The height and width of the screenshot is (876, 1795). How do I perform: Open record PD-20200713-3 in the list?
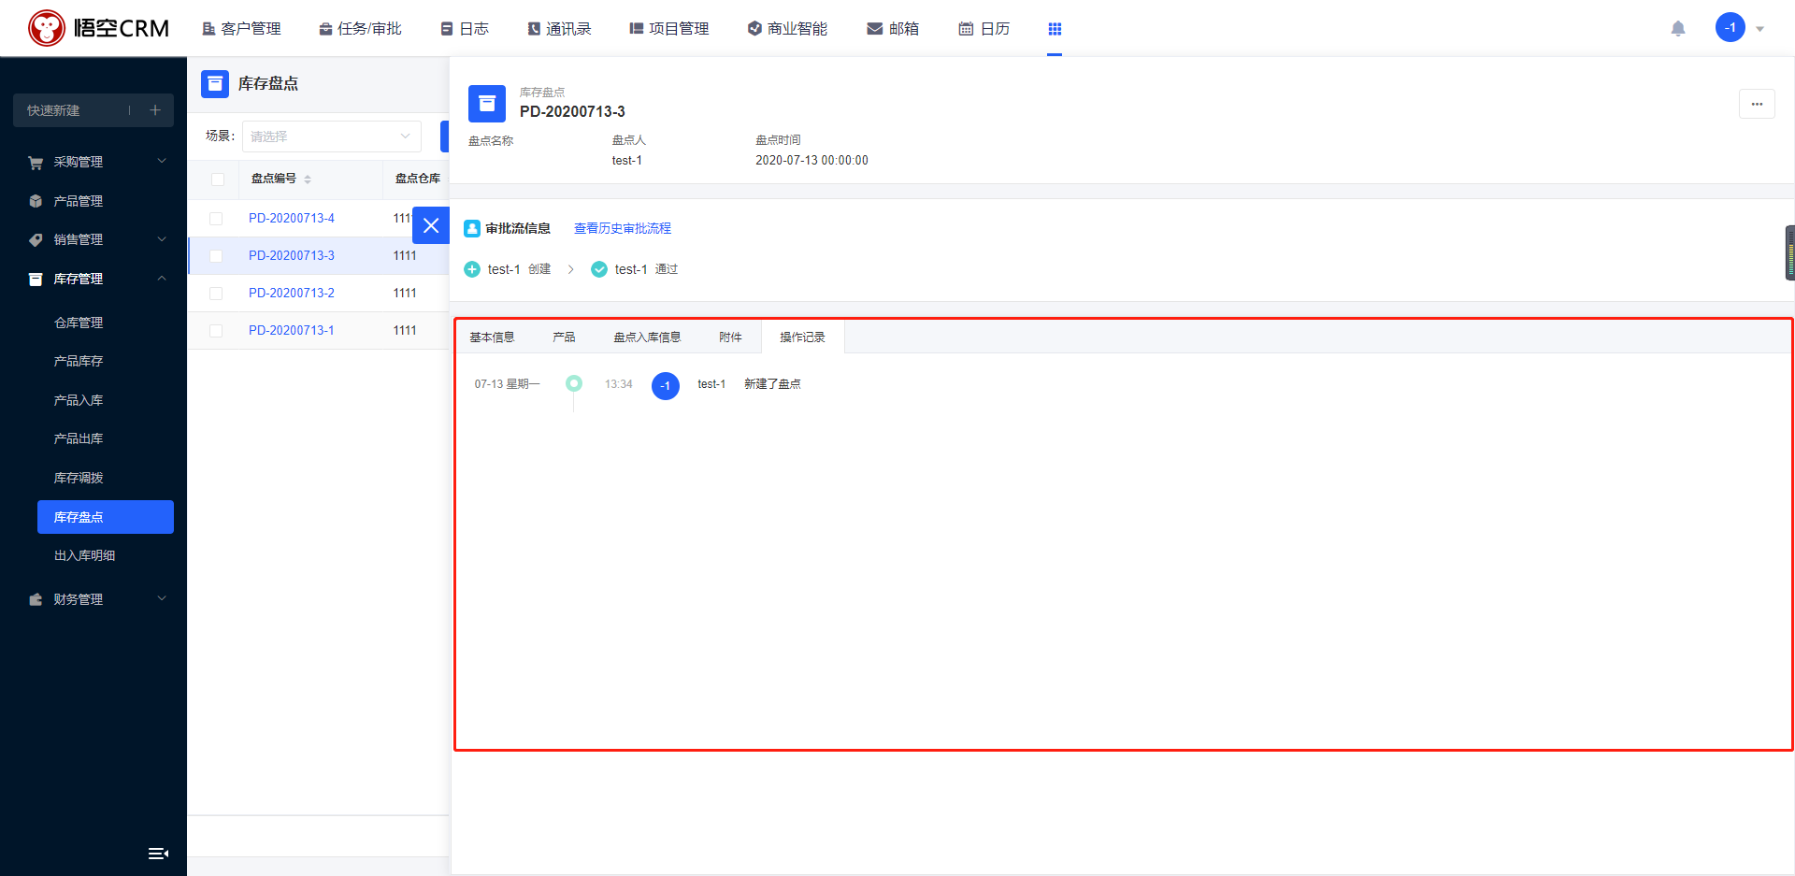(292, 255)
